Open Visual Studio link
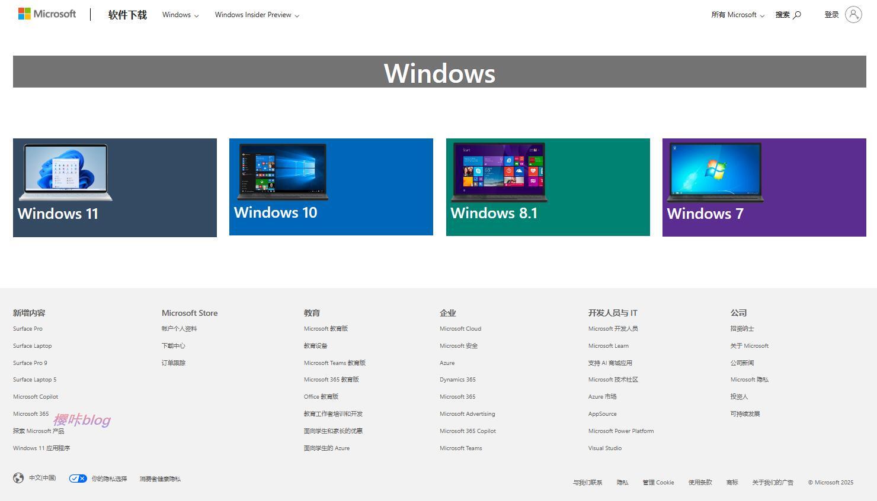This screenshot has height=501, width=877. click(x=605, y=448)
